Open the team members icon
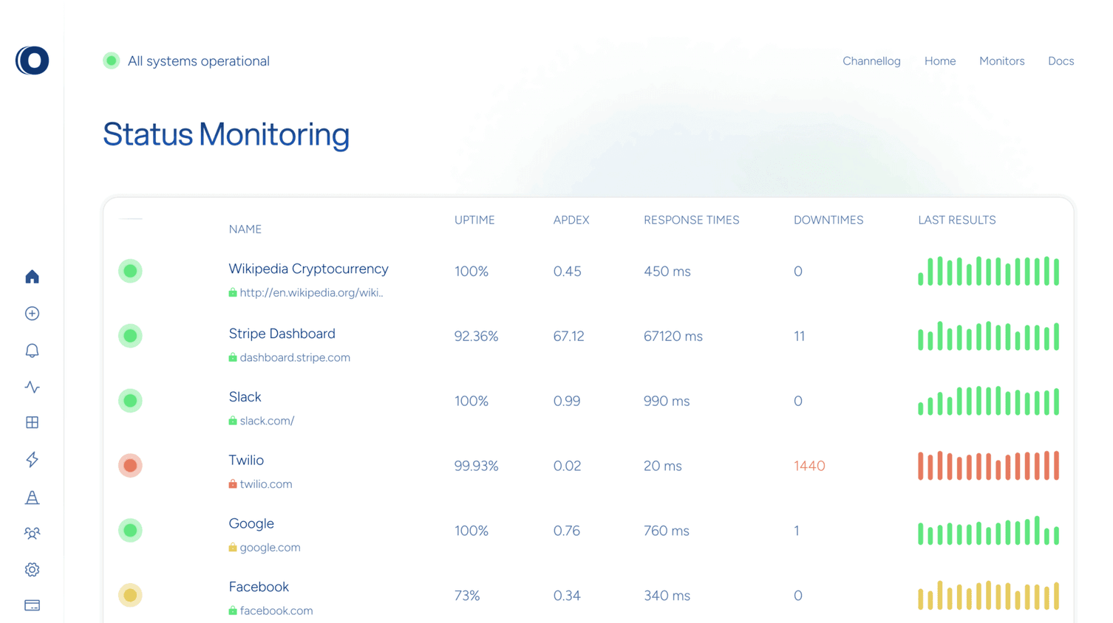 point(32,533)
